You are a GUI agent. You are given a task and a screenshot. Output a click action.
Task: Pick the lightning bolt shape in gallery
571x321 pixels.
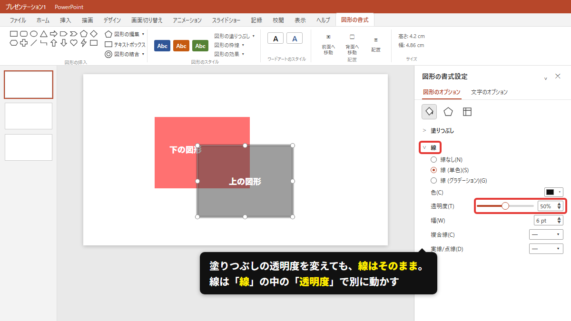click(84, 43)
